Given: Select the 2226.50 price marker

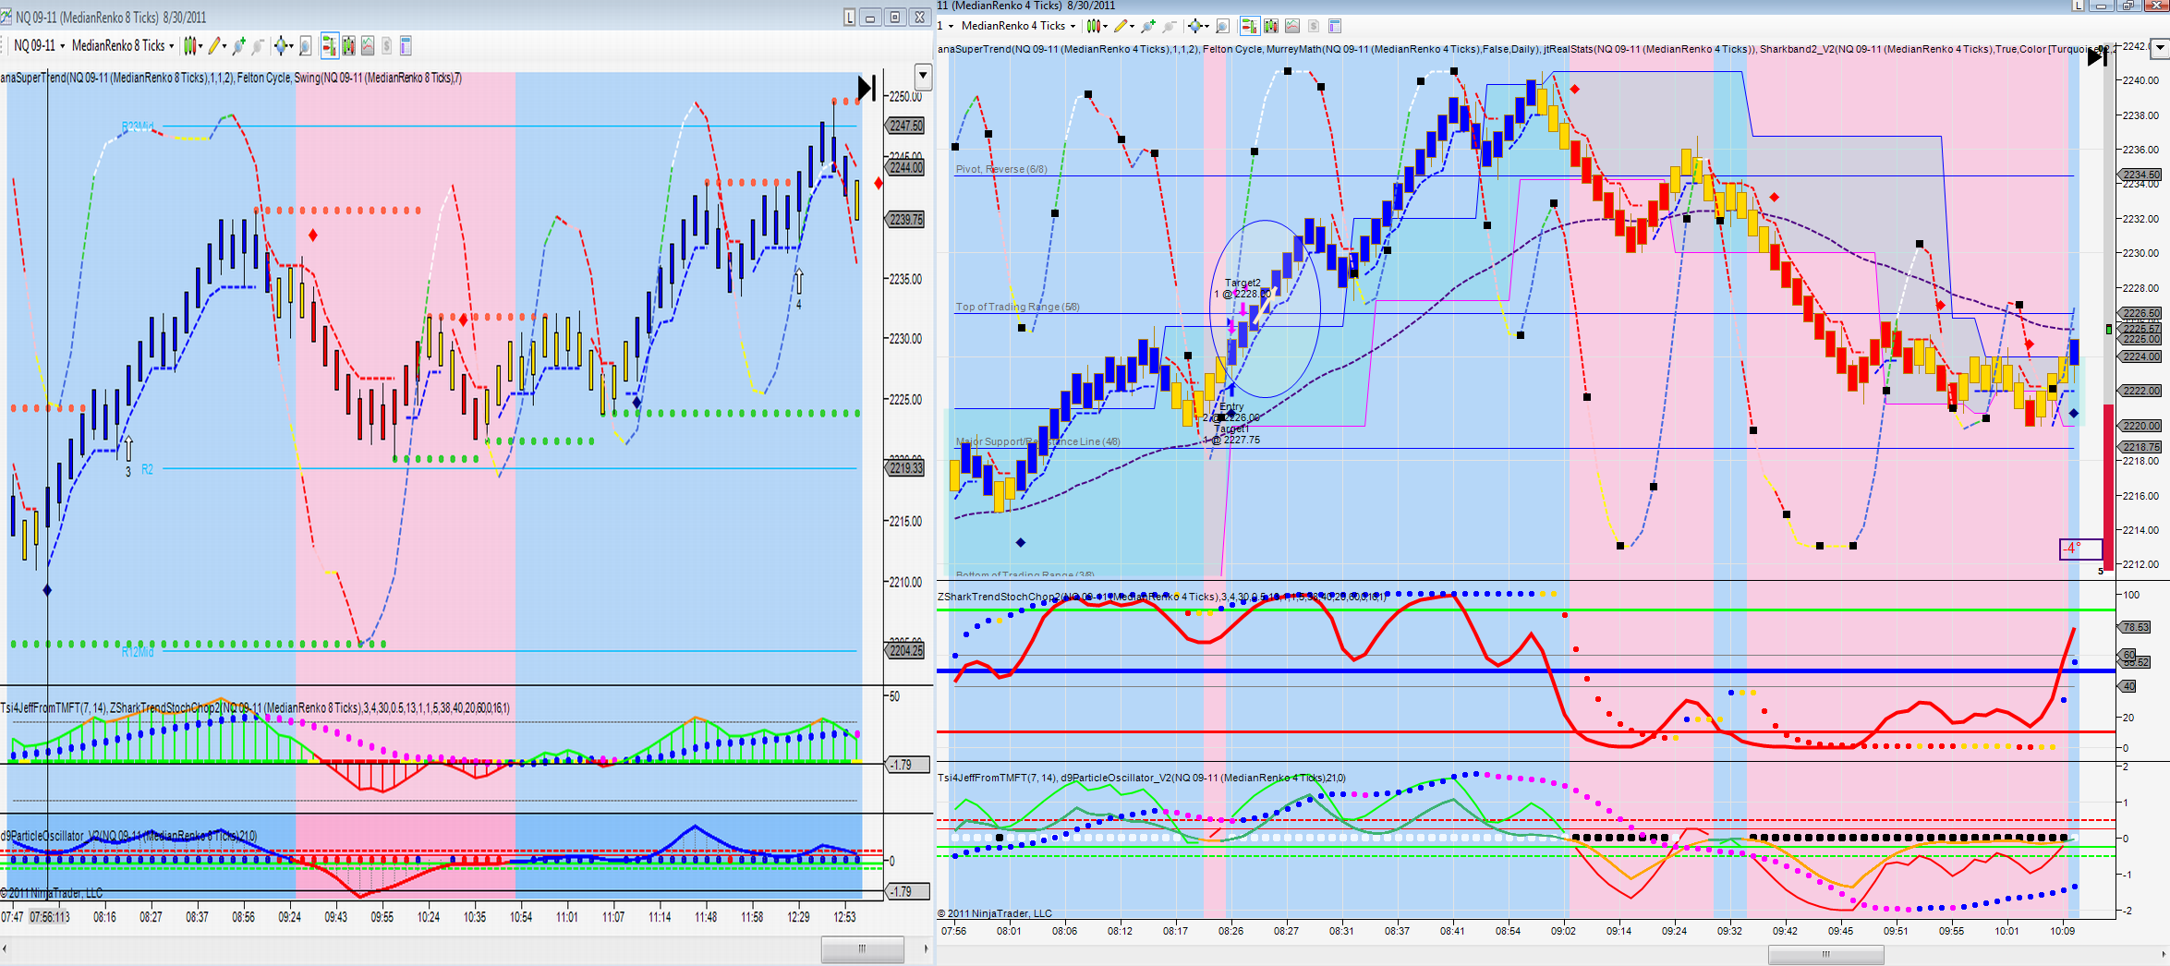Looking at the screenshot, I should tap(2140, 313).
